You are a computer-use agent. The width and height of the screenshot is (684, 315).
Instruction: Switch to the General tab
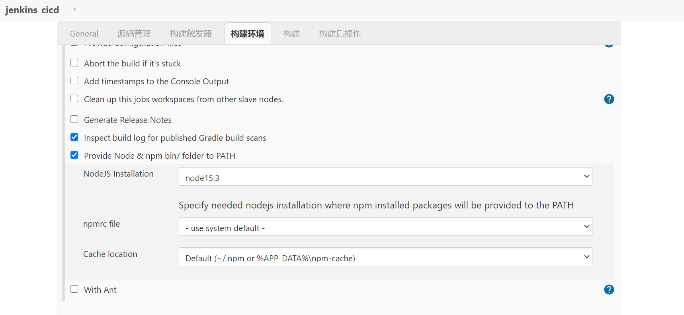click(x=84, y=34)
